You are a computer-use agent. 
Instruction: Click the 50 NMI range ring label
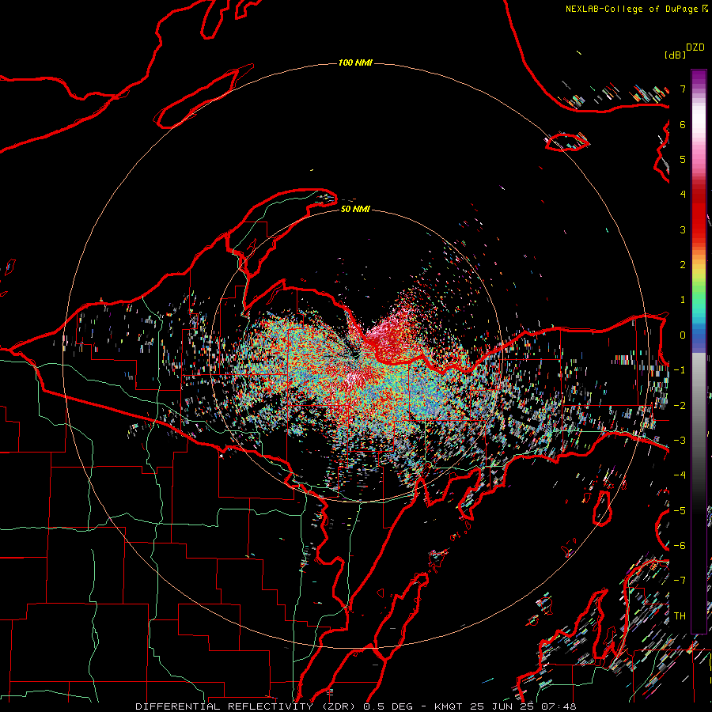(x=355, y=209)
